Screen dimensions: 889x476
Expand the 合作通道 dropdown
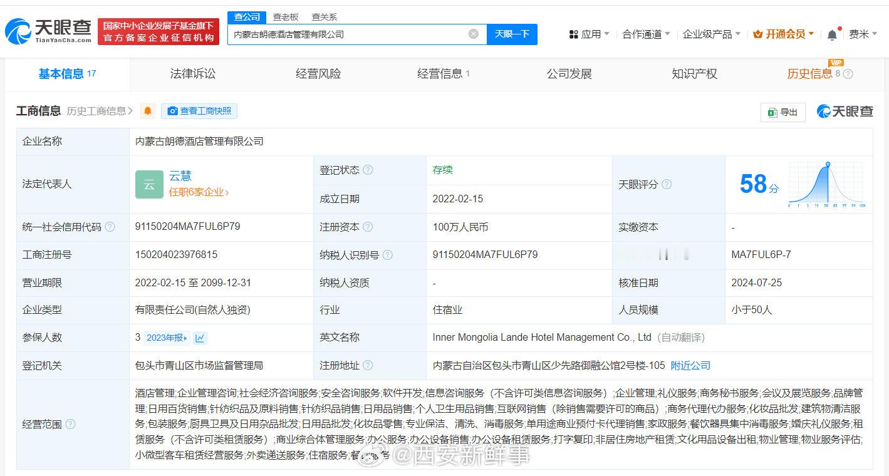(646, 34)
